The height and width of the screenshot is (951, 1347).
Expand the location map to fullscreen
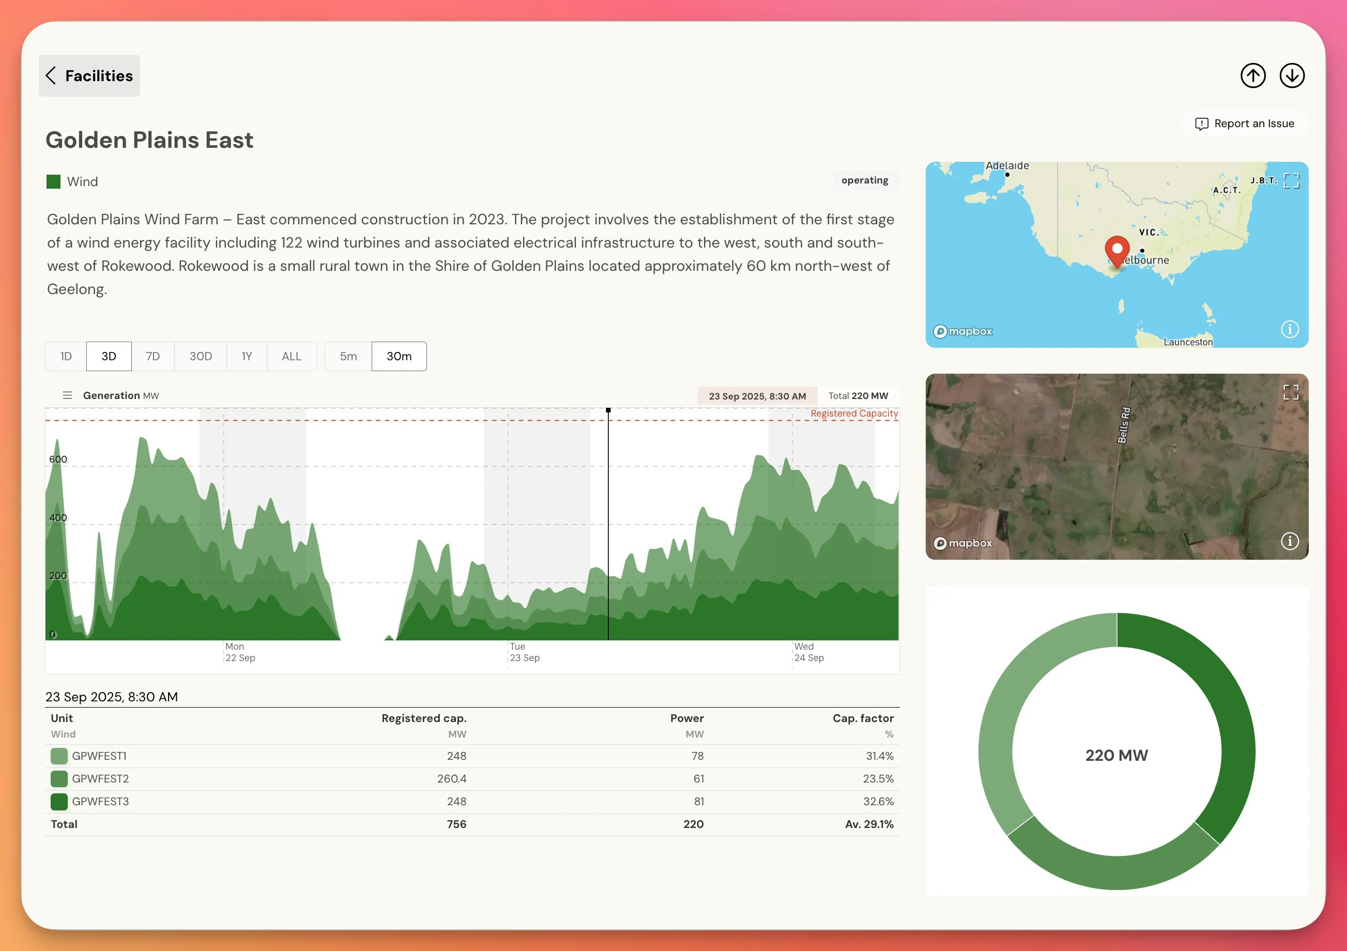[x=1290, y=181]
